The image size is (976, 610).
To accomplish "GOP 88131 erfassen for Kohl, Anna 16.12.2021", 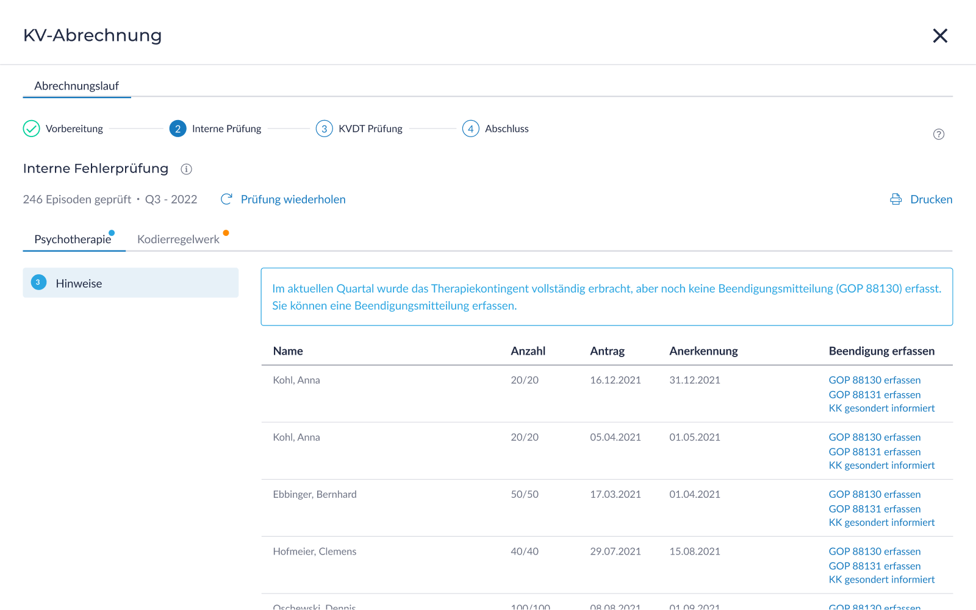I will 875,395.
